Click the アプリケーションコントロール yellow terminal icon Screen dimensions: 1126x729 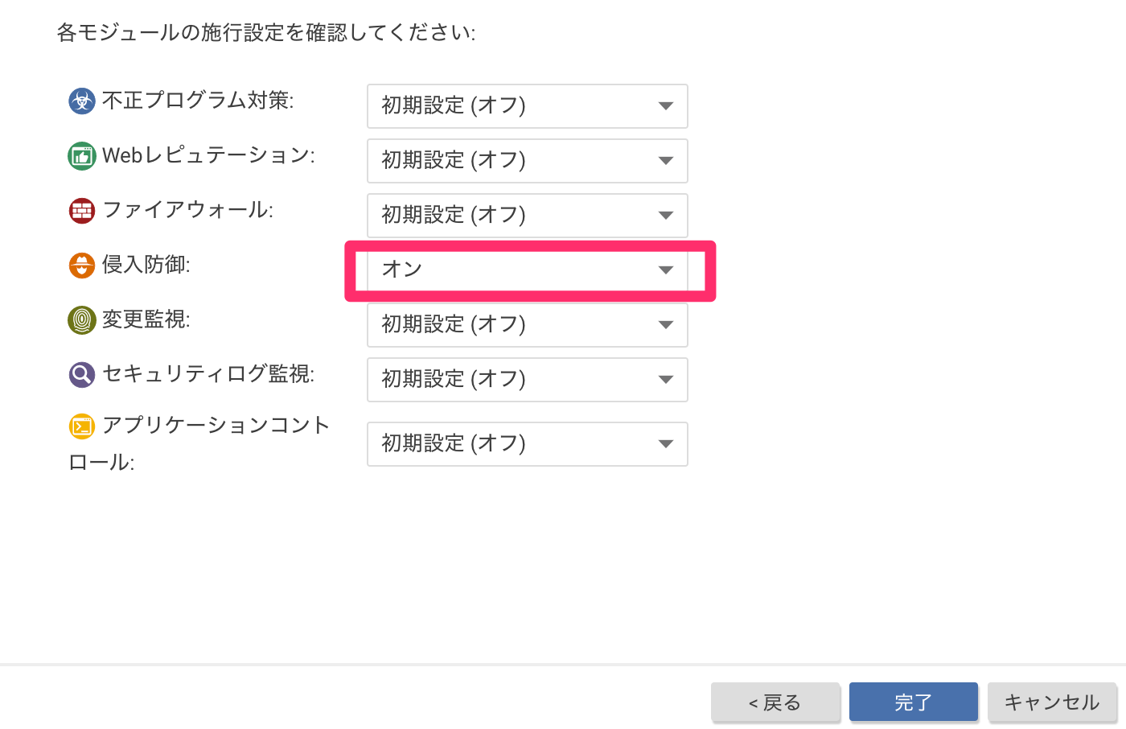click(x=81, y=426)
